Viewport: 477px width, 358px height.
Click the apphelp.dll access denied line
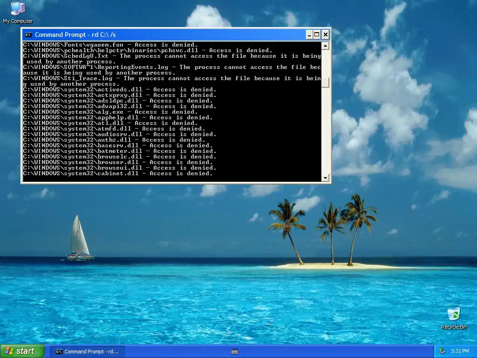point(118,117)
